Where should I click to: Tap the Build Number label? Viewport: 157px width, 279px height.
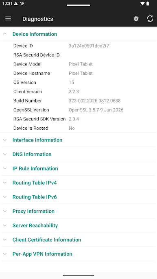[x=27, y=101]
